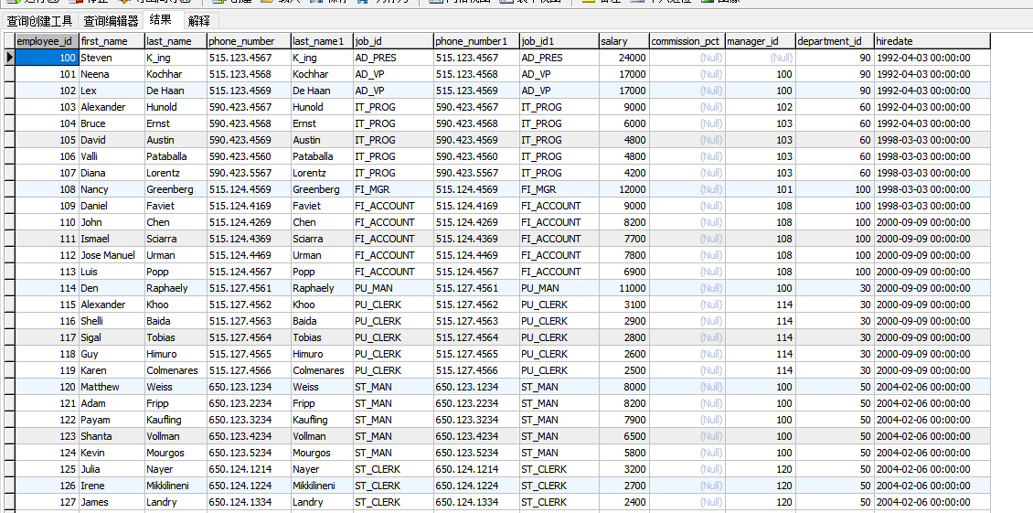The width and height of the screenshot is (1033, 513).
Task: Select the salary cell 24000
Action: click(x=623, y=58)
